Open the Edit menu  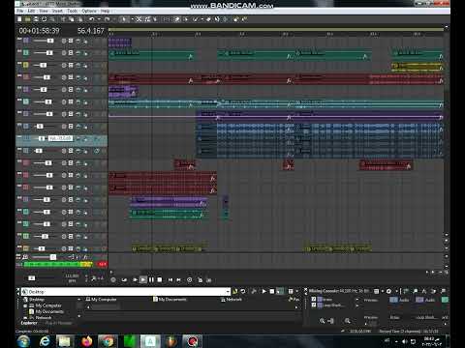coord(31,11)
